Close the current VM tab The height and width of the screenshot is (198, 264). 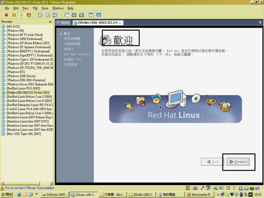[x=260, y=22]
